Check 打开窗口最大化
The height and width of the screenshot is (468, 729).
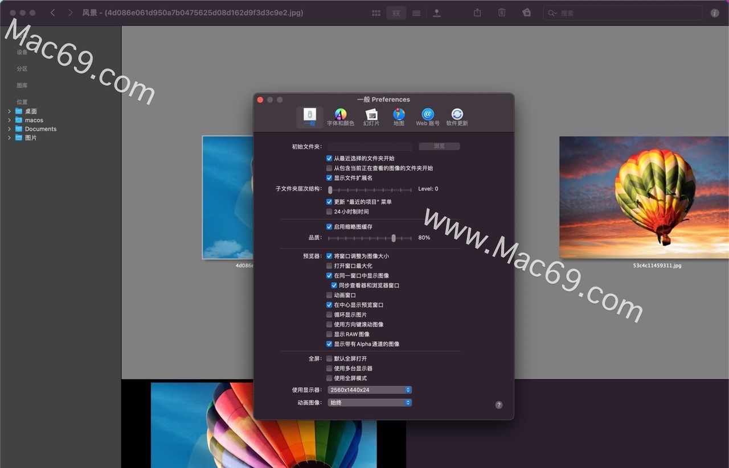(329, 266)
